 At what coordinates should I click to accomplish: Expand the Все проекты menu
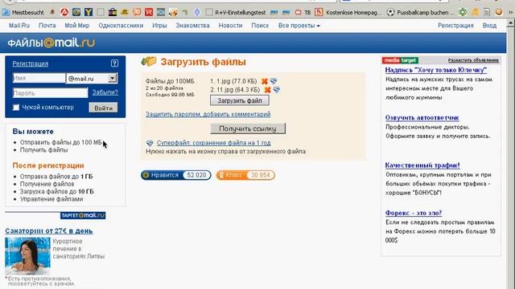pos(299,25)
